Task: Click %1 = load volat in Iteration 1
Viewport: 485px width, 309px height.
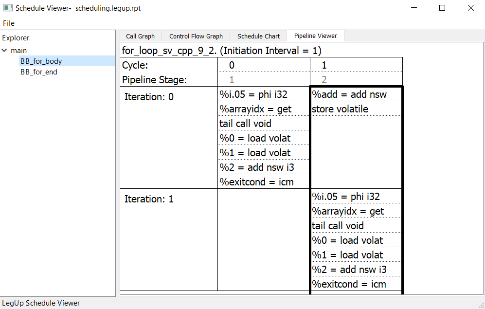Action: (356, 254)
